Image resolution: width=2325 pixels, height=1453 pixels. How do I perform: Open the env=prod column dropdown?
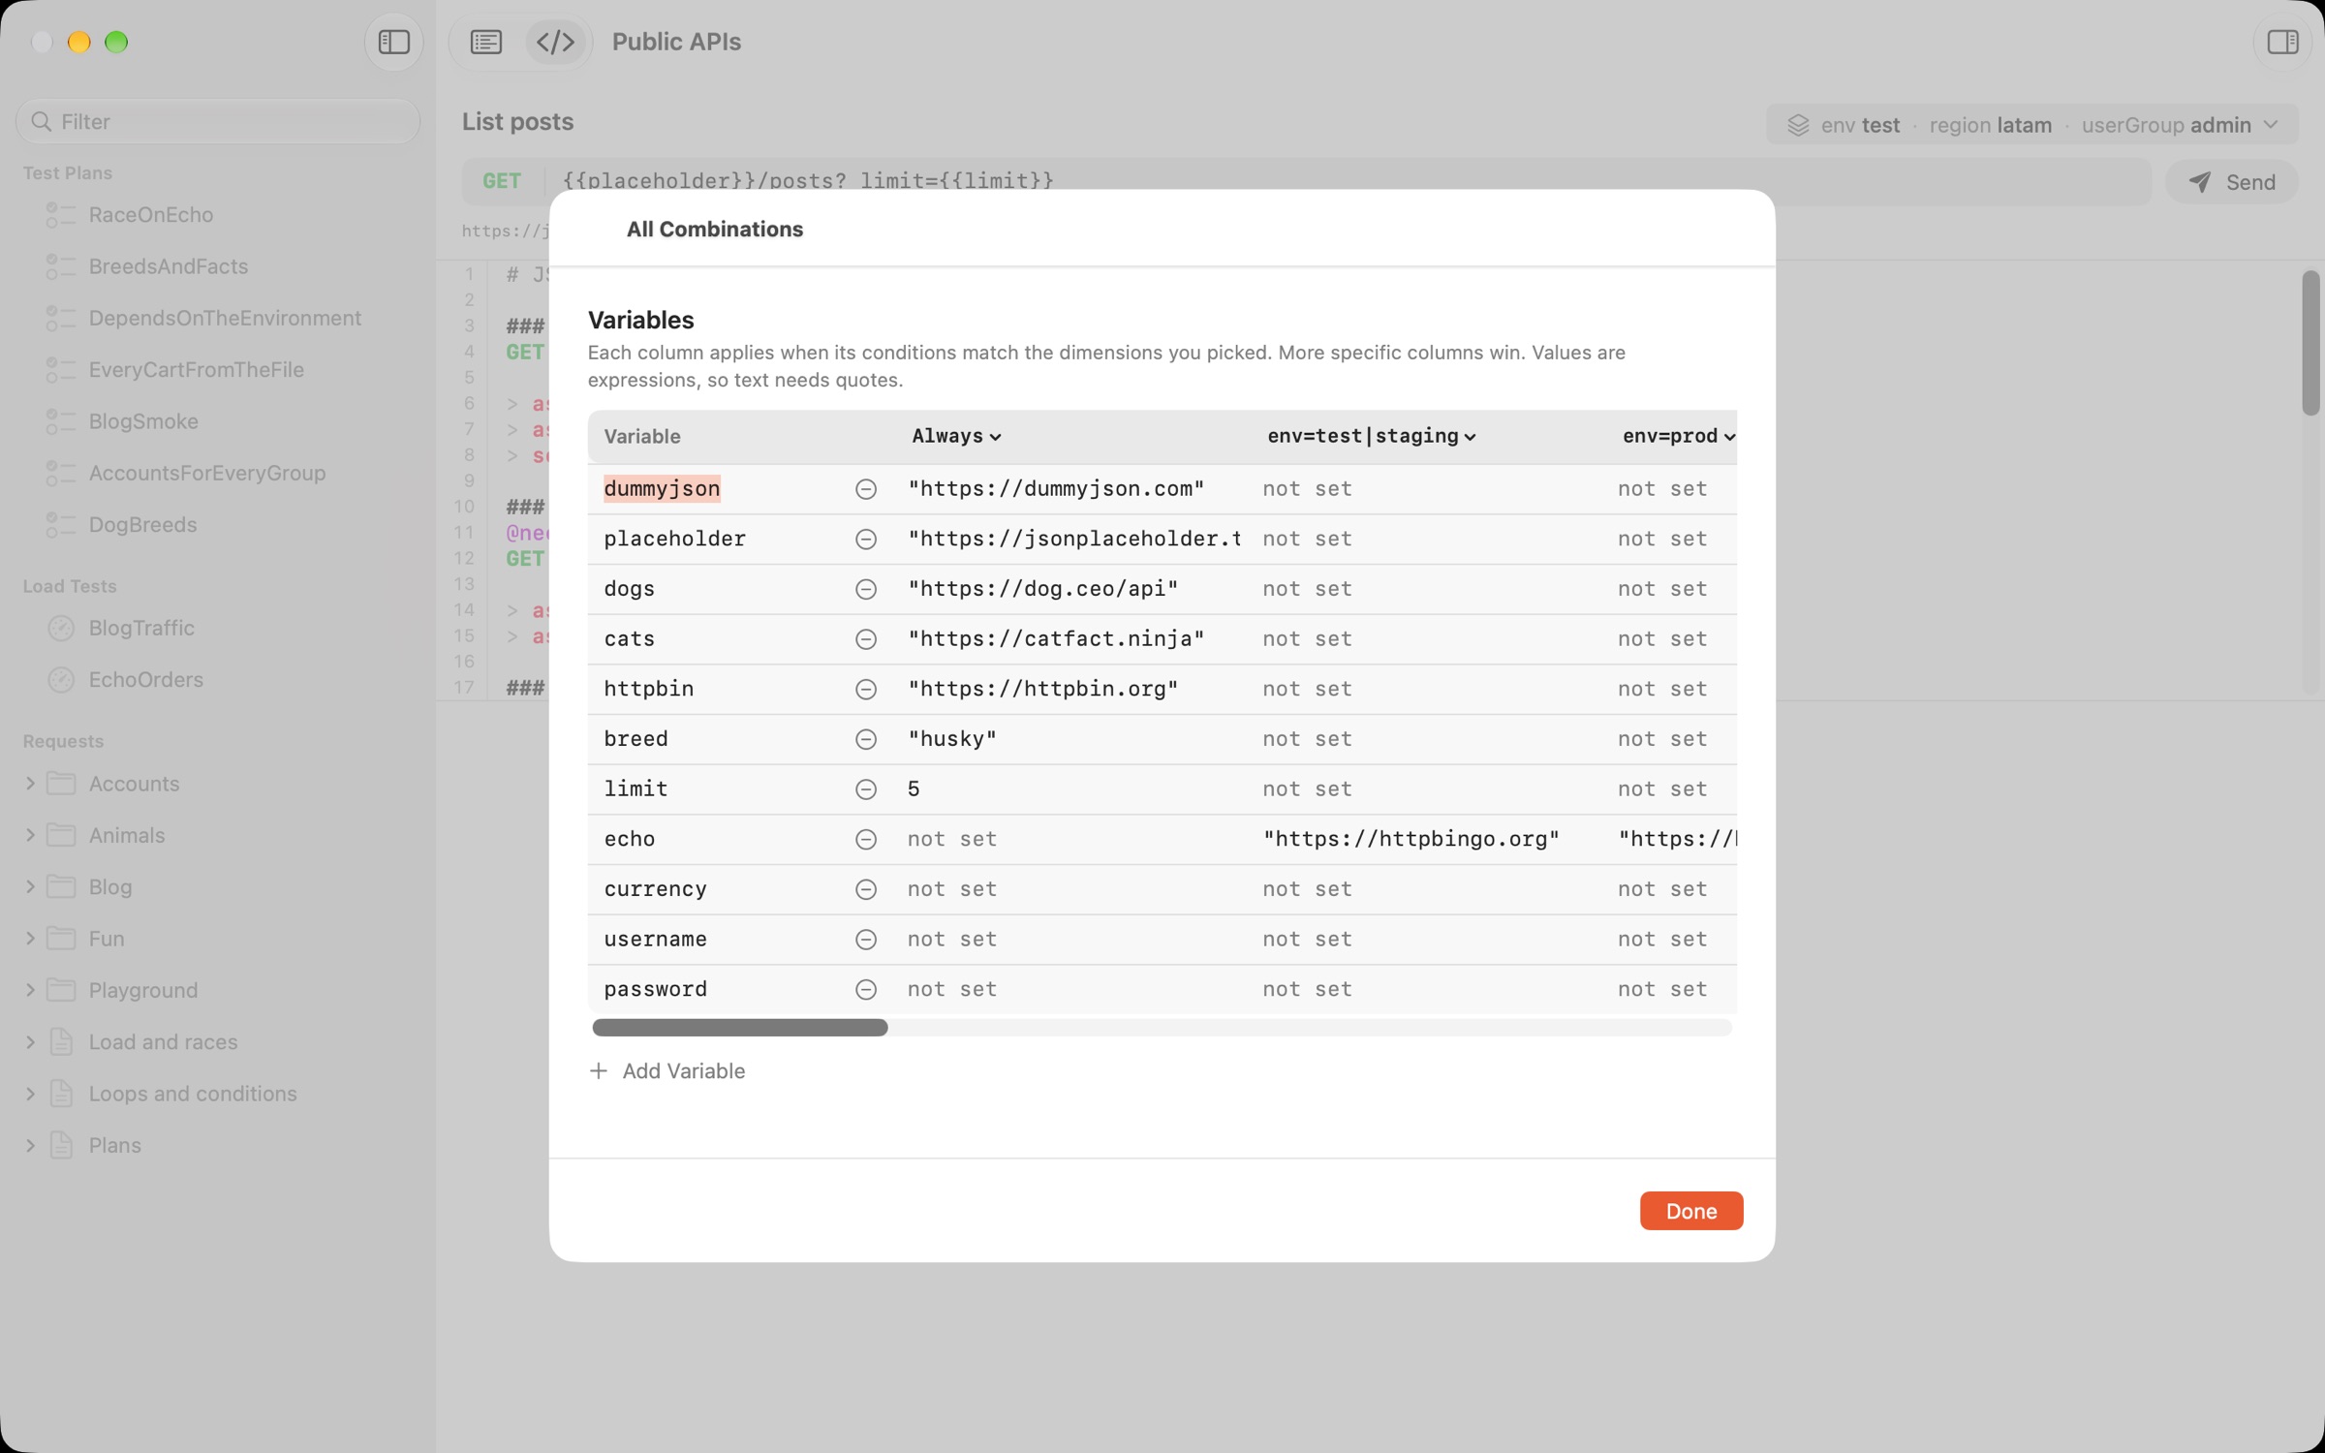[1678, 436]
